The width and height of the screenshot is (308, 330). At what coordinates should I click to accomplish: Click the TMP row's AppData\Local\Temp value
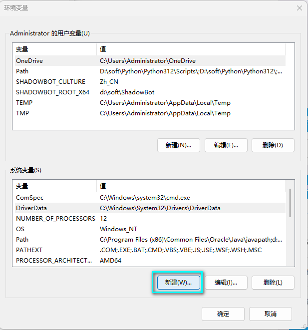click(x=165, y=113)
